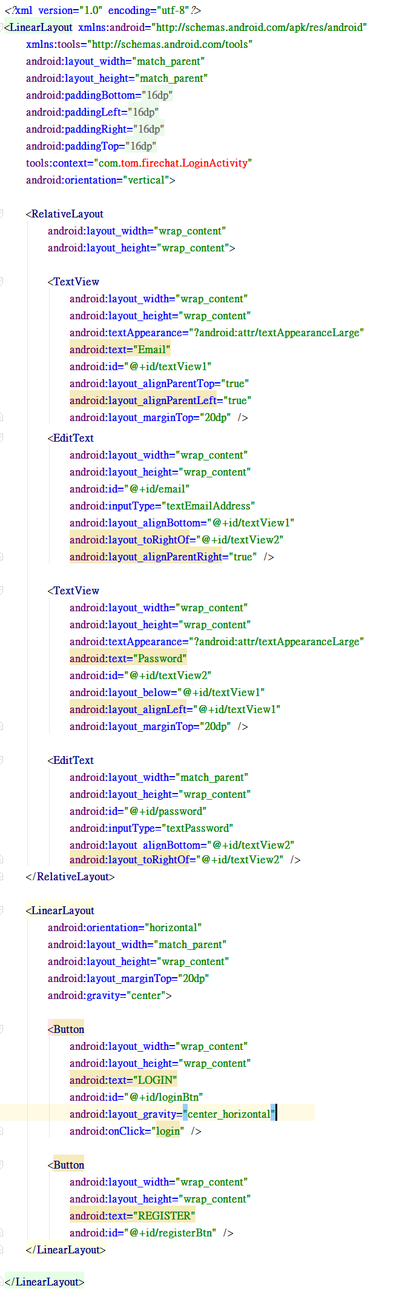Collapse the Password TextView block
This screenshot has height=1294, width=408.
tap(1, 591)
